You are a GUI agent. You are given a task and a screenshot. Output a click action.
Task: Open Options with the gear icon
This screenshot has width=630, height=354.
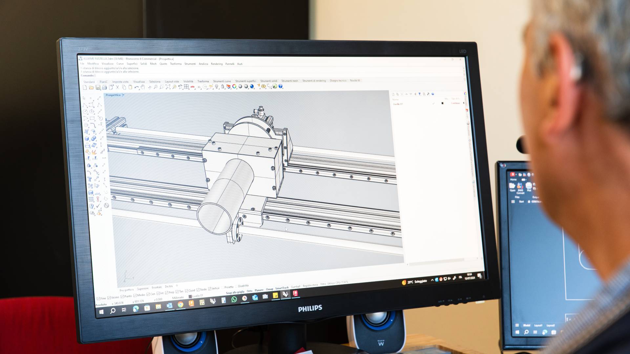point(263,86)
